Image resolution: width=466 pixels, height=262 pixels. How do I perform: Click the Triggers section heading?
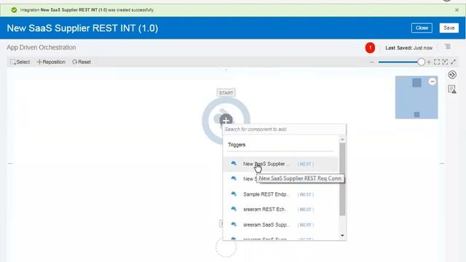tap(237, 145)
